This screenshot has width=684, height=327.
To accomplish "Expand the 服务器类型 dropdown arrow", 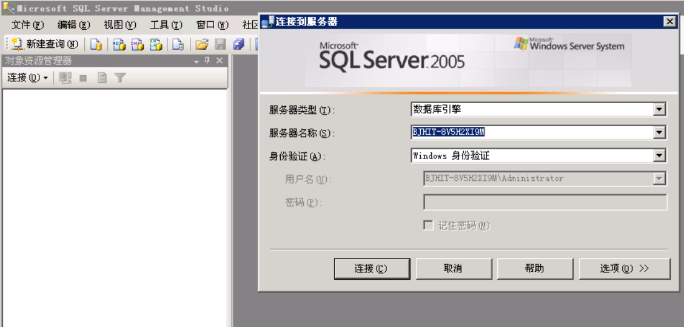I will [x=659, y=110].
